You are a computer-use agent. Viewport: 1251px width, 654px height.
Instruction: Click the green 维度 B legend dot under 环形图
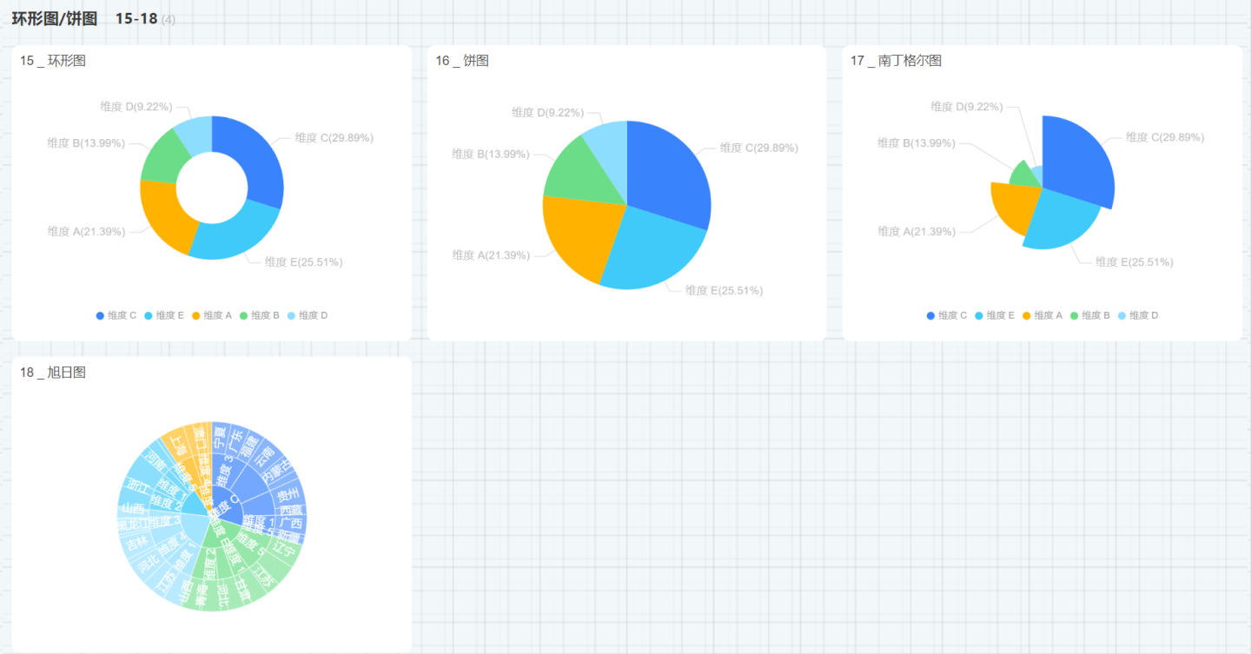tap(244, 315)
